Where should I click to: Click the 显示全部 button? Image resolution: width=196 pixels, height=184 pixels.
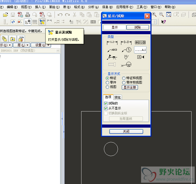click(130, 87)
